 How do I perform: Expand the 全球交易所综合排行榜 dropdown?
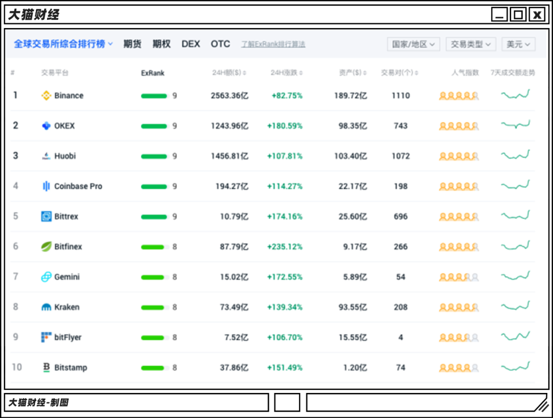tap(63, 44)
